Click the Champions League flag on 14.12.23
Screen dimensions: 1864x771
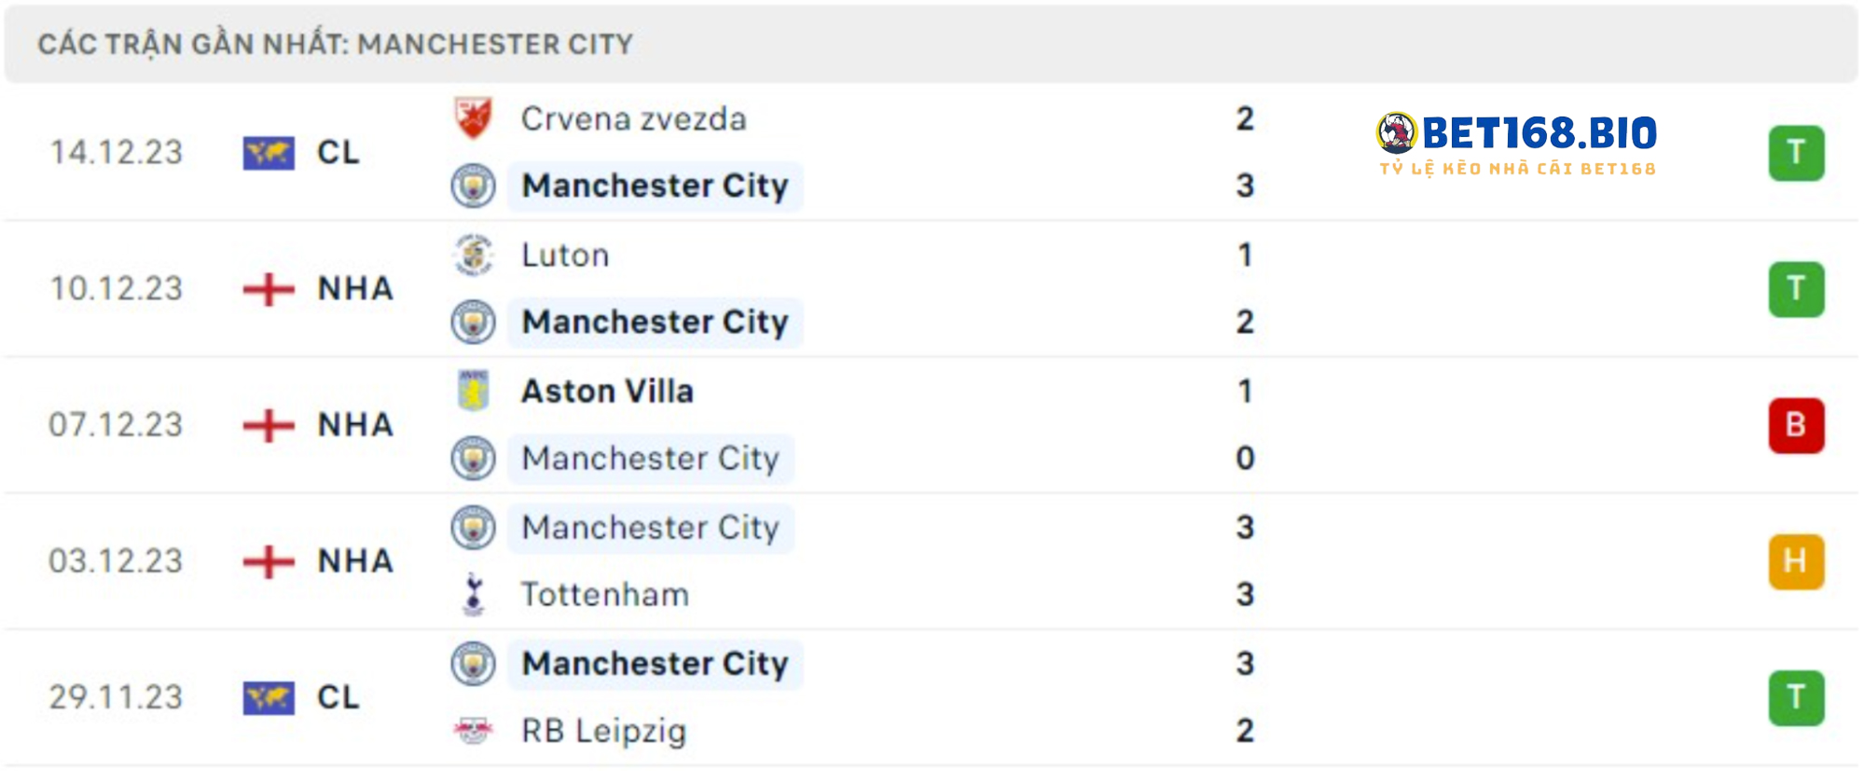pos(269,153)
